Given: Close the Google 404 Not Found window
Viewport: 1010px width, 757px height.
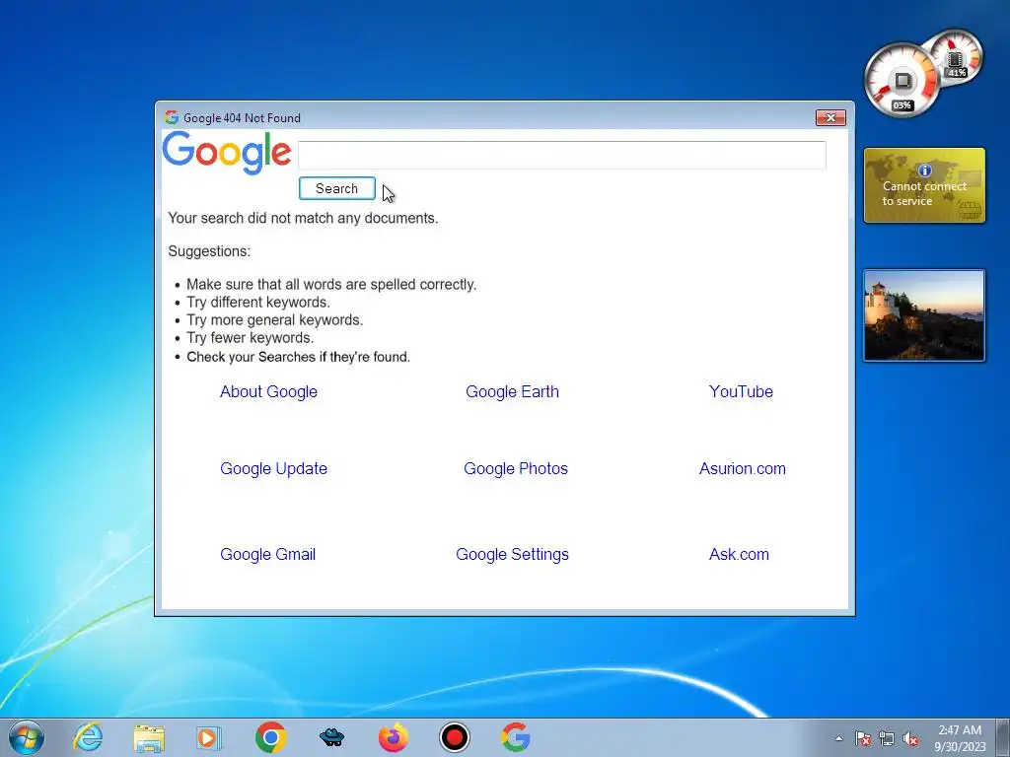Looking at the screenshot, I should coord(830,118).
